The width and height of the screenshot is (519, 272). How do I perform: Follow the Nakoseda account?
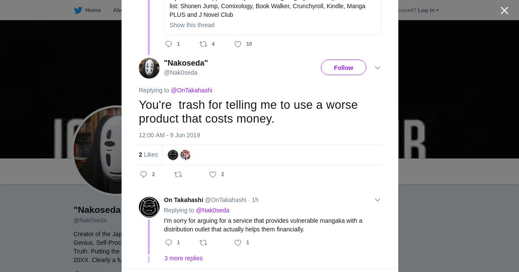(343, 68)
